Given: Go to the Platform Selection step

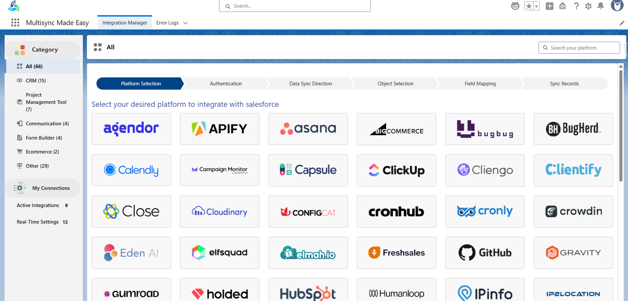Looking at the screenshot, I should [x=141, y=84].
